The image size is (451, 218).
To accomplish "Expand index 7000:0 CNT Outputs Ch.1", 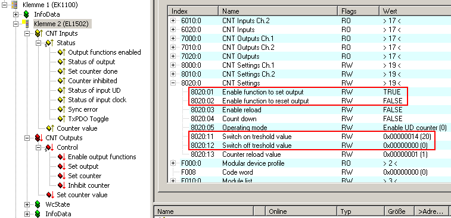I will [173, 39].
